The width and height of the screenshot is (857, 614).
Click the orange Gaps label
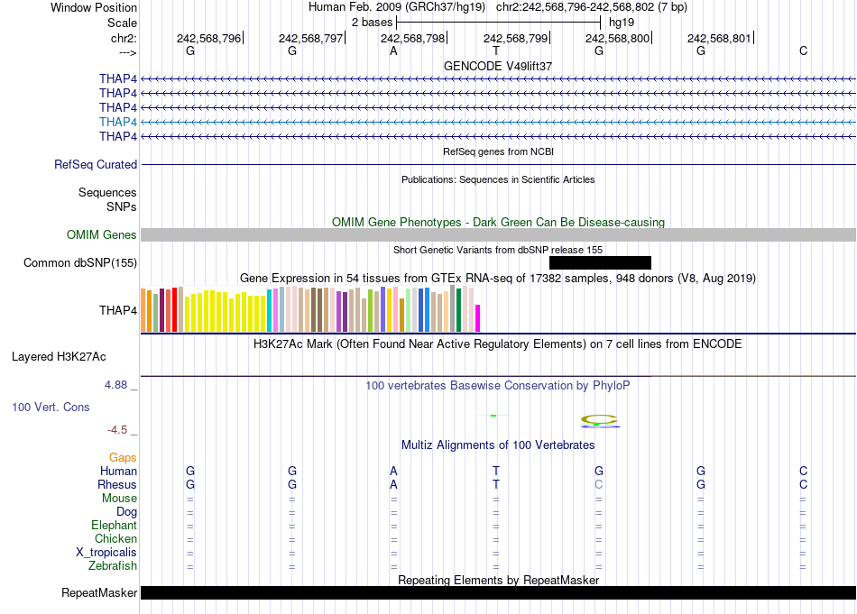tap(124, 457)
